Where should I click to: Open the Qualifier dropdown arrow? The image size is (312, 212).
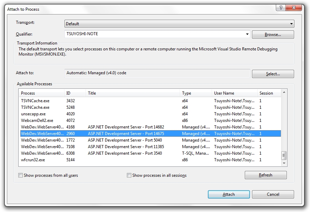(247, 34)
